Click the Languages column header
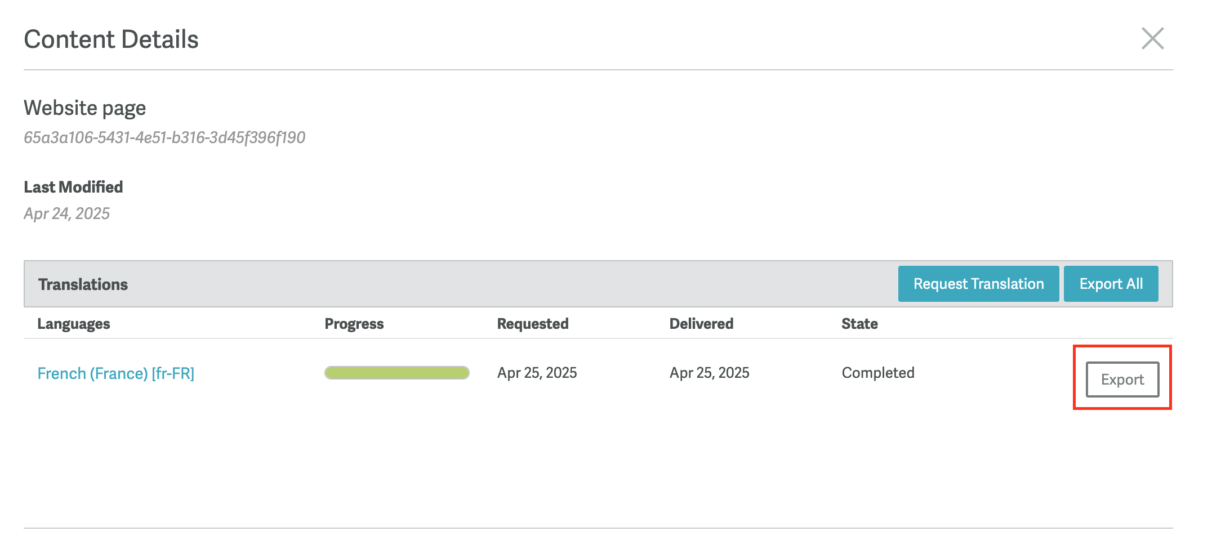Viewport: 1212px width, 558px height. click(x=73, y=324)
